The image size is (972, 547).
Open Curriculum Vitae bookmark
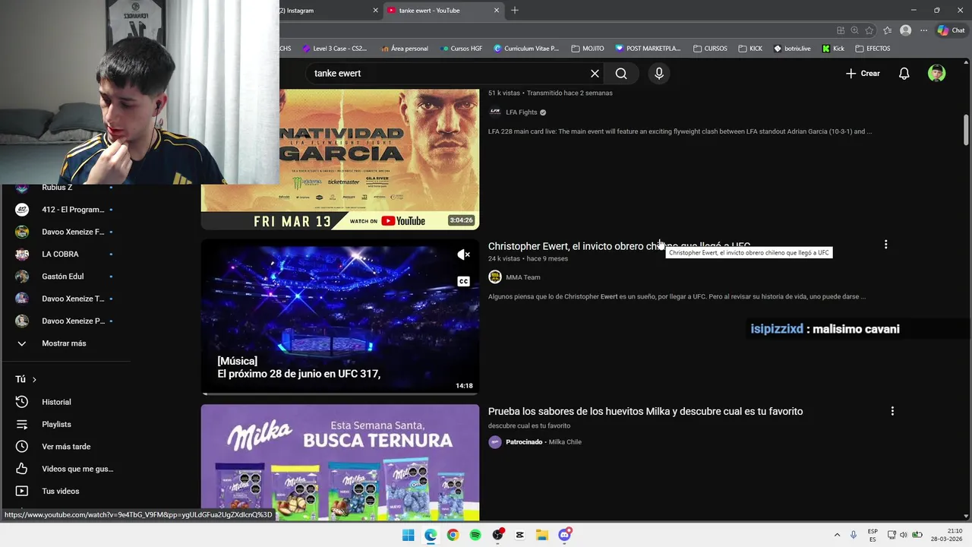point(525,49)
